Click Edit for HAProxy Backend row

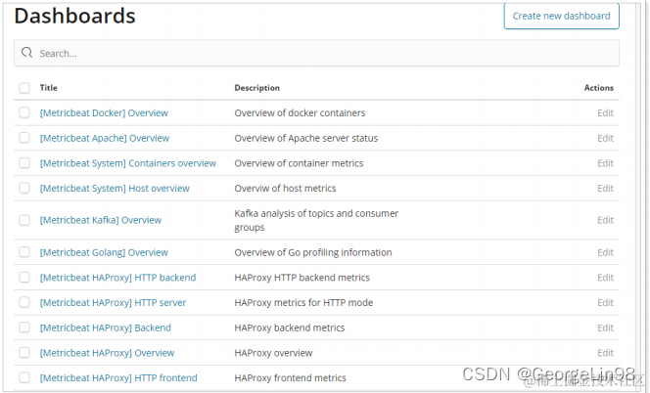point(605,327)
